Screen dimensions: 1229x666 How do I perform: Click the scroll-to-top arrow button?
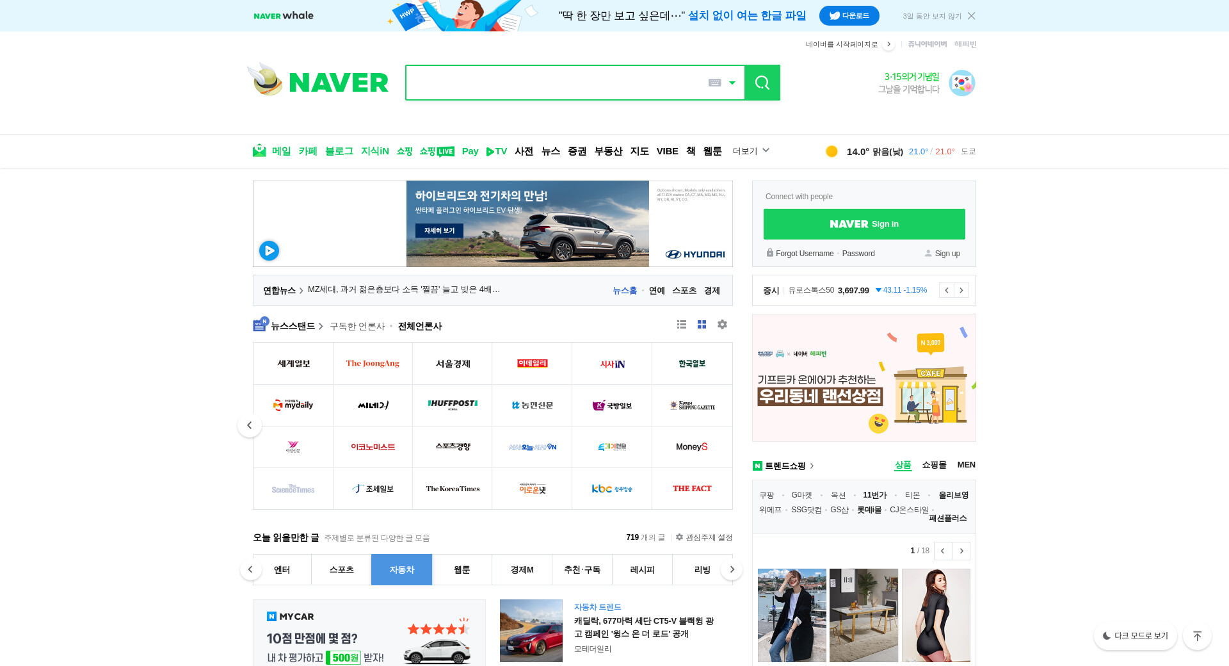1197,636
